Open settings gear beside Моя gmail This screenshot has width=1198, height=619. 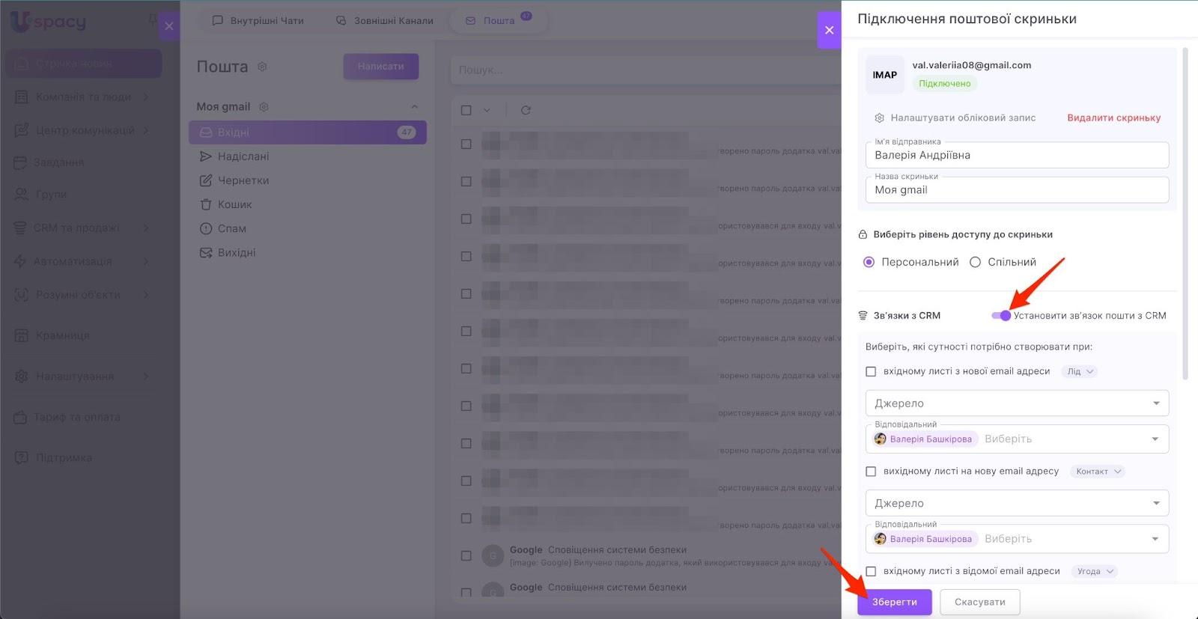[264, 107]
